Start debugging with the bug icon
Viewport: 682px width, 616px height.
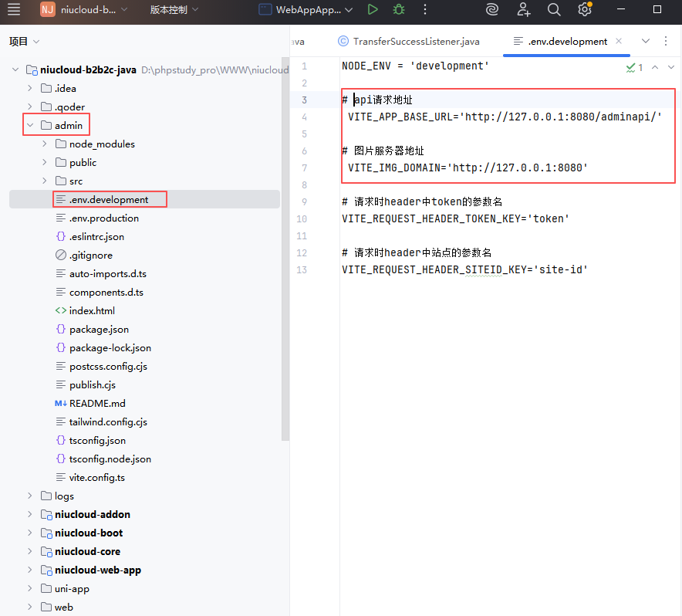click(398, 10)
